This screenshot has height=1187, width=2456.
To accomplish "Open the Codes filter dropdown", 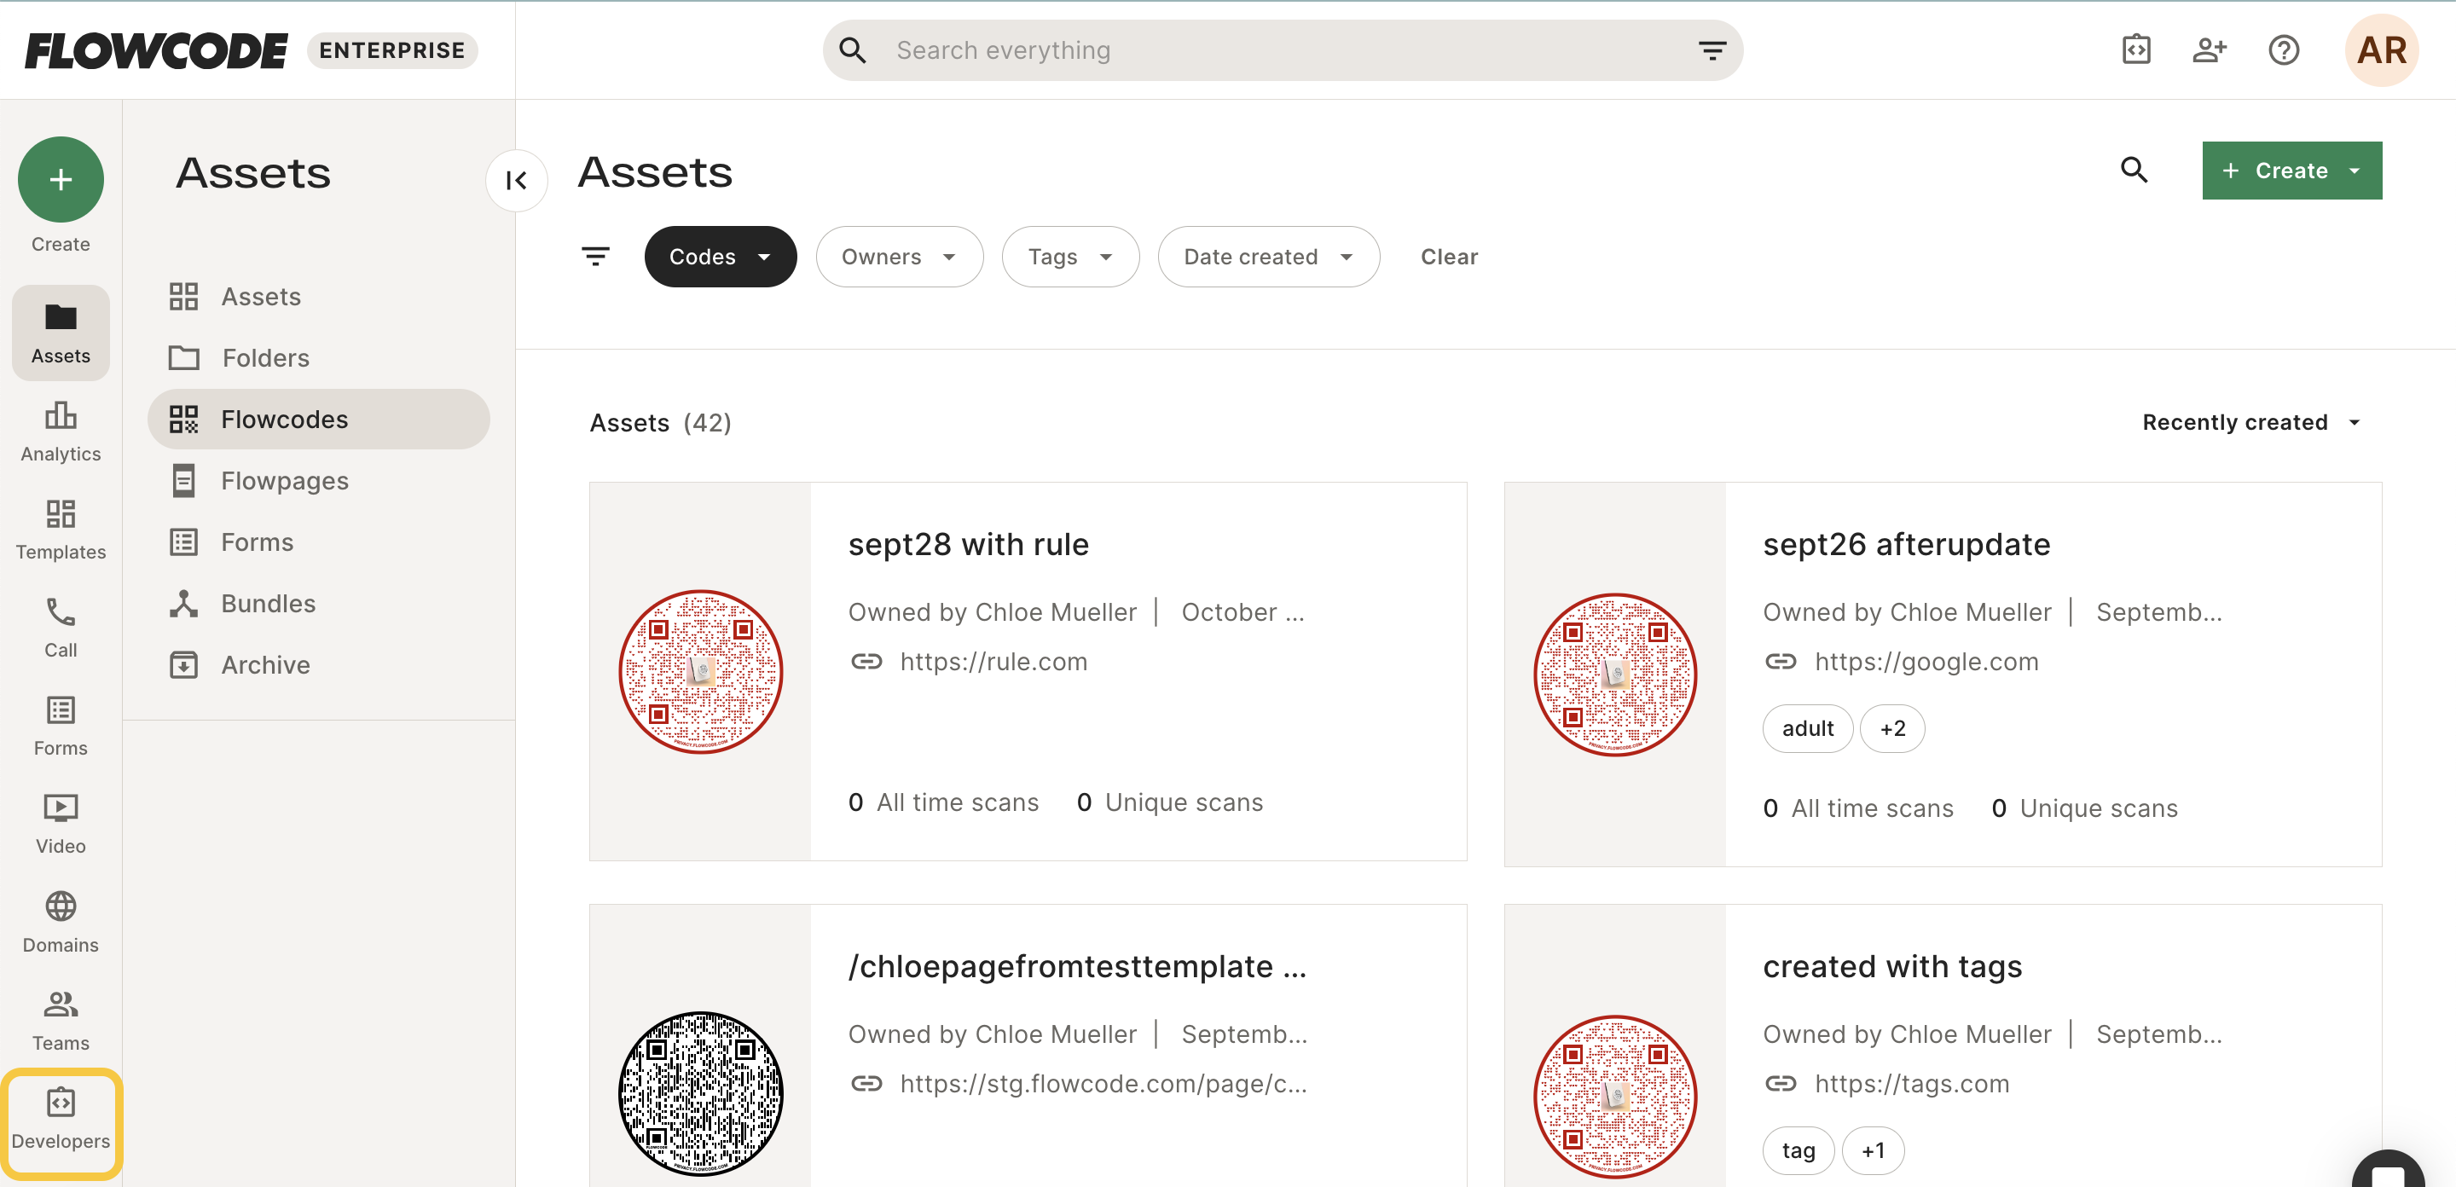I will (720, 257).
